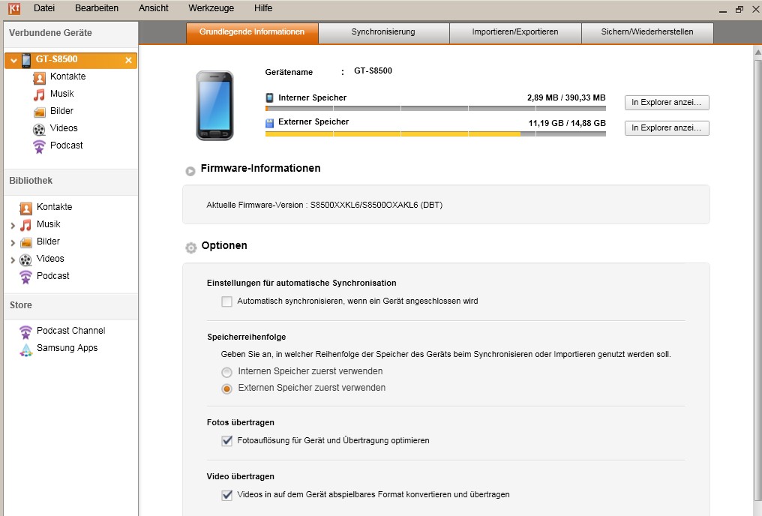Uncheck Fotoauflösung optimieren checkbox
The image size is (762, 516).
click(x=227, y=441)
